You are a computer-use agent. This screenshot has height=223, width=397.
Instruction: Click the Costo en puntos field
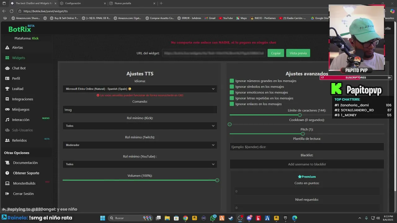coord(307,191)
